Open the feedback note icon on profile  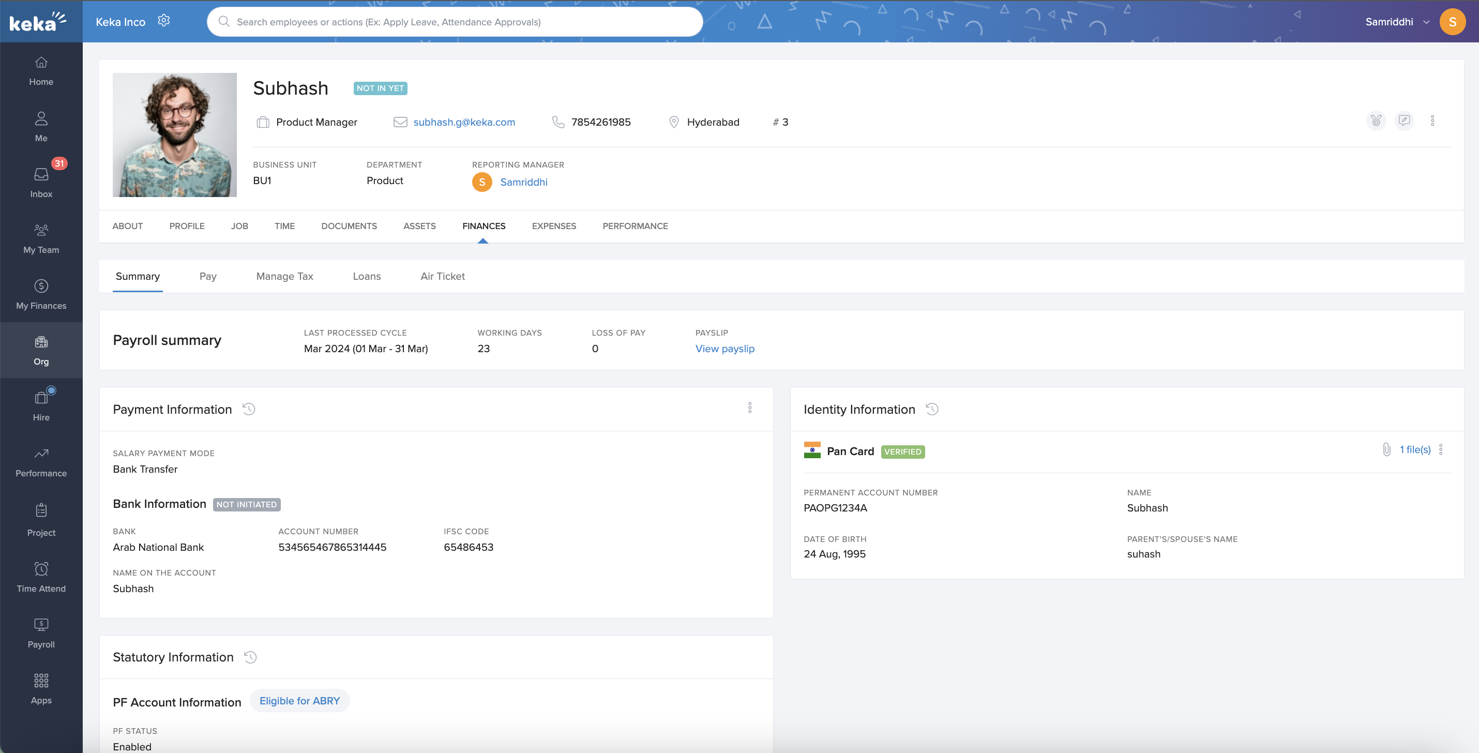(x=1404, y=121)
